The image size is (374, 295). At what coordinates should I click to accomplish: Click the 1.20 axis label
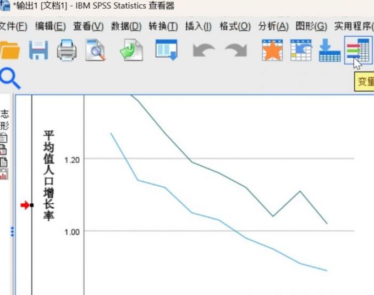(x=72, y=160)
